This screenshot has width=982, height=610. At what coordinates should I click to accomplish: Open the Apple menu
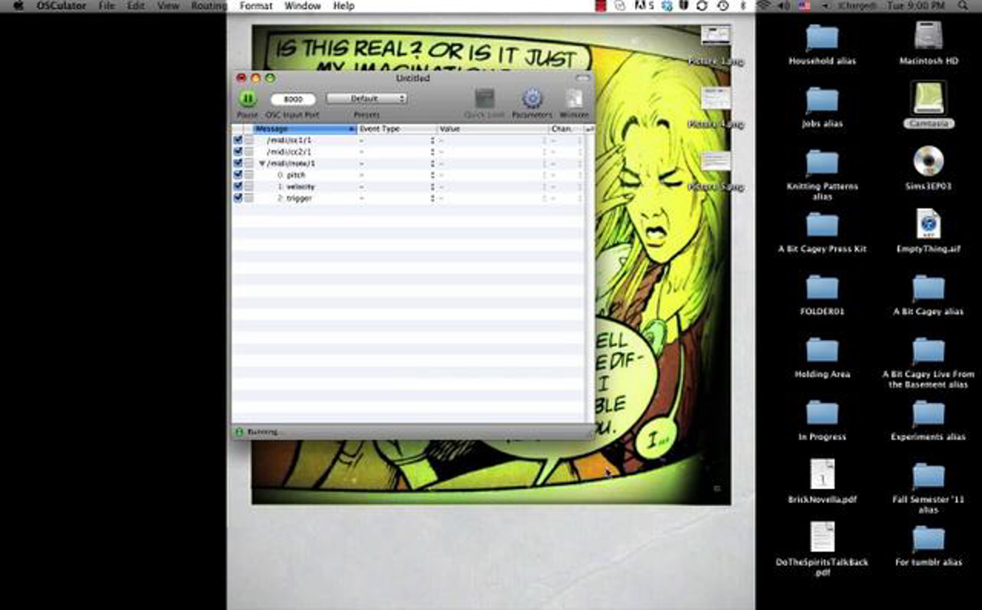pyautogui.click(x=18, y=6)
